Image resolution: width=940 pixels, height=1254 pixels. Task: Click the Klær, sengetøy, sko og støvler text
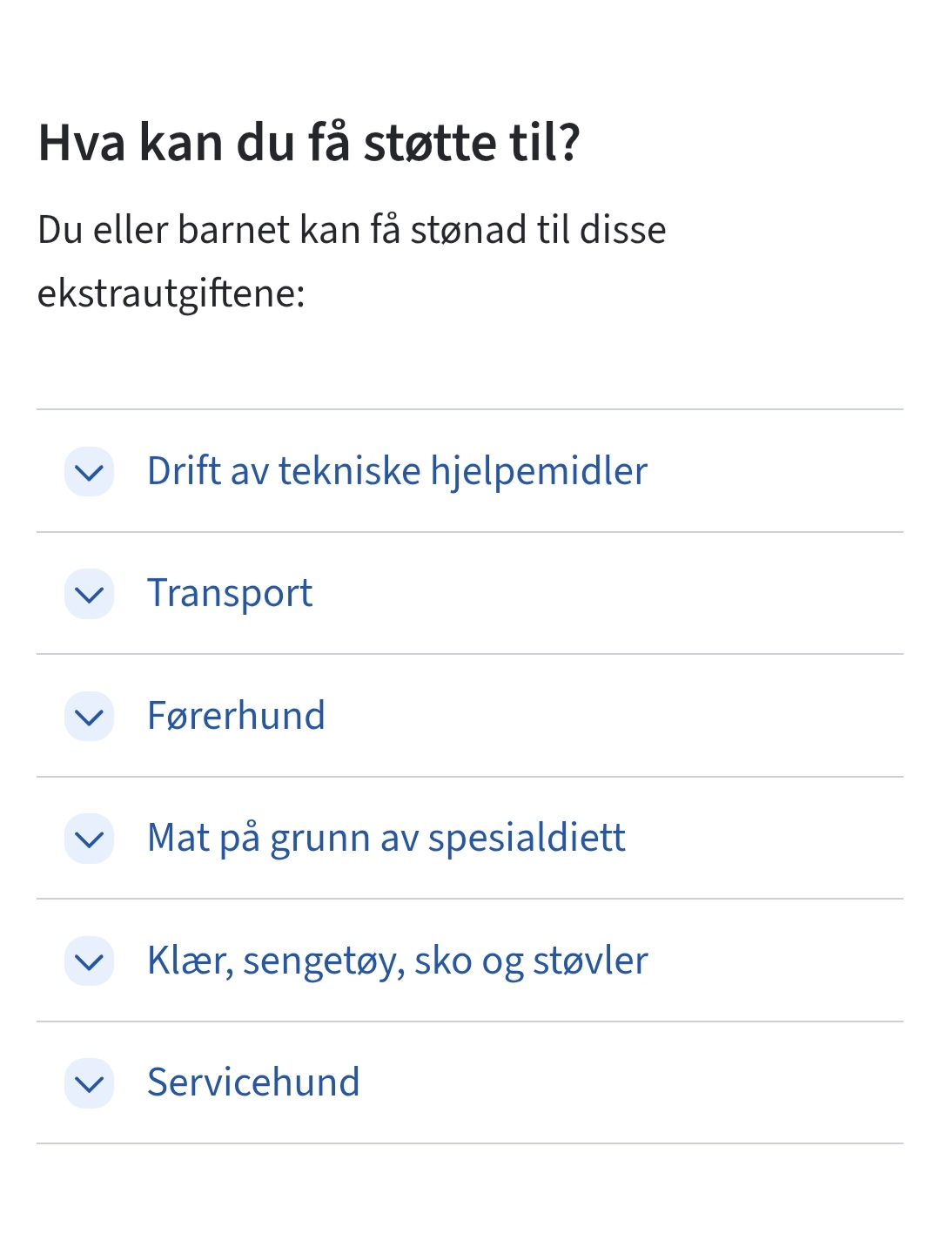point(398,961)
